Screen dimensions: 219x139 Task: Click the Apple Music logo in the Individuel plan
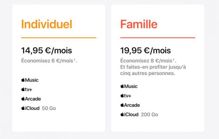click(x=30, y=80)
